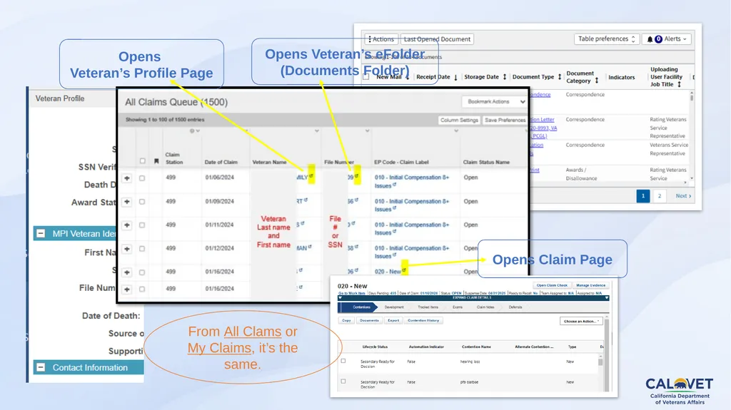Sort by Storage Date arrow icon
Image resolution: width=731 pixels, height=410 pixels.
505,77
